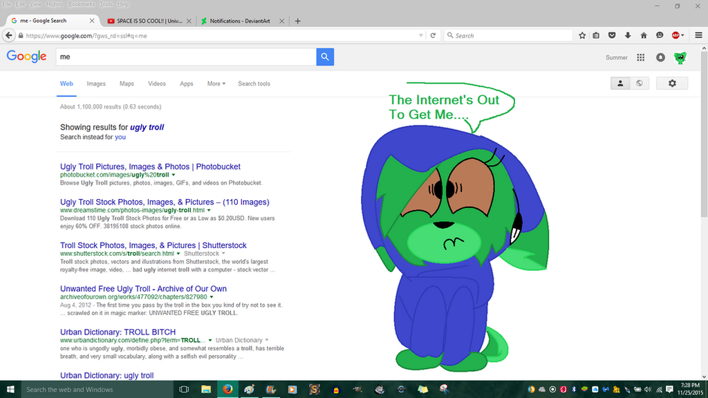
Task: Show your bookmarks list icon
Action: pyautogui.click(x=596, y=35)
